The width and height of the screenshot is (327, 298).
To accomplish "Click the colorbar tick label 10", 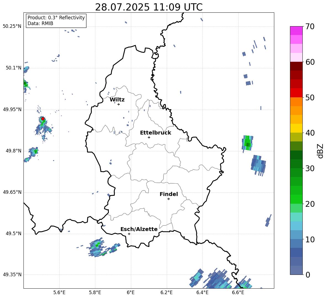I will click(310, 239).
